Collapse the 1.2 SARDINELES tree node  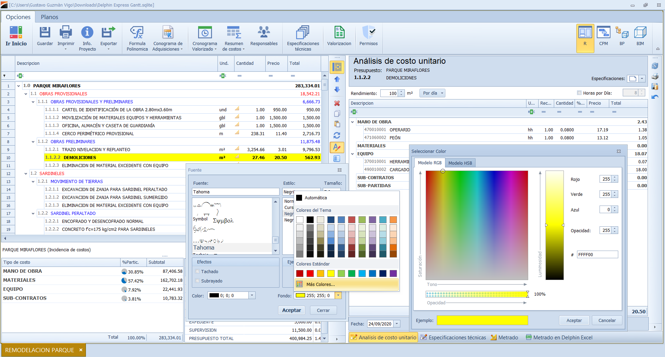(x=26, y=174)
